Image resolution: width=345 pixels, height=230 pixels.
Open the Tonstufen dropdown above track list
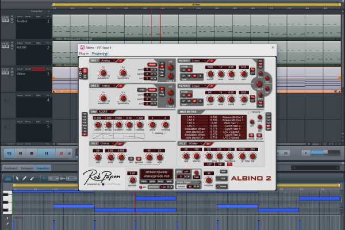click(x=40, y=11)
